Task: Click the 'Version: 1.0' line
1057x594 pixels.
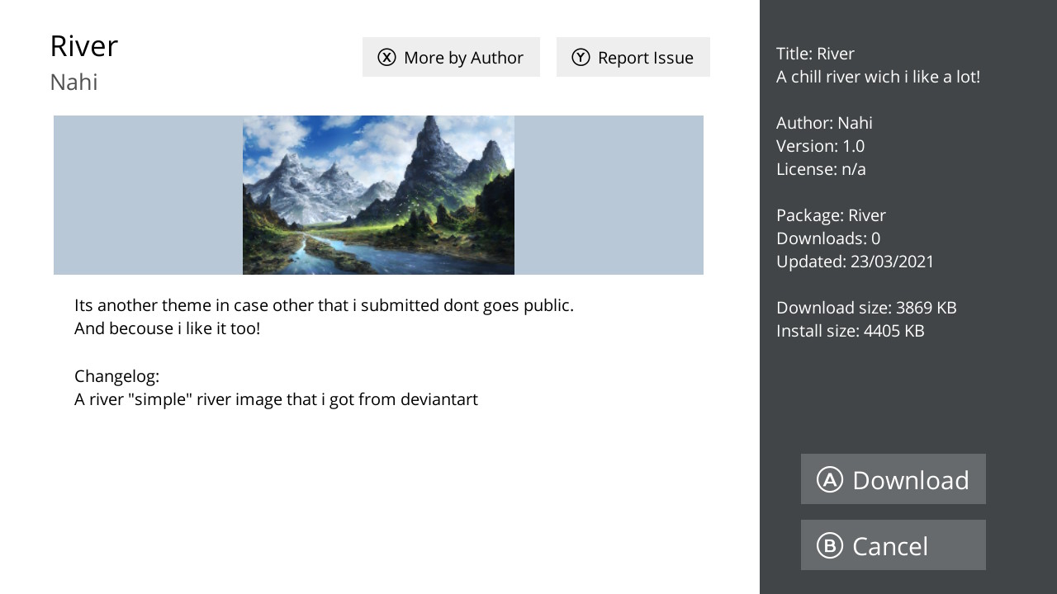Action: 820,146
